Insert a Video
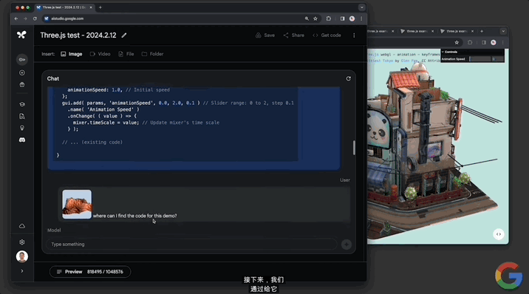The image size is (529, 294). click(100, 54)
